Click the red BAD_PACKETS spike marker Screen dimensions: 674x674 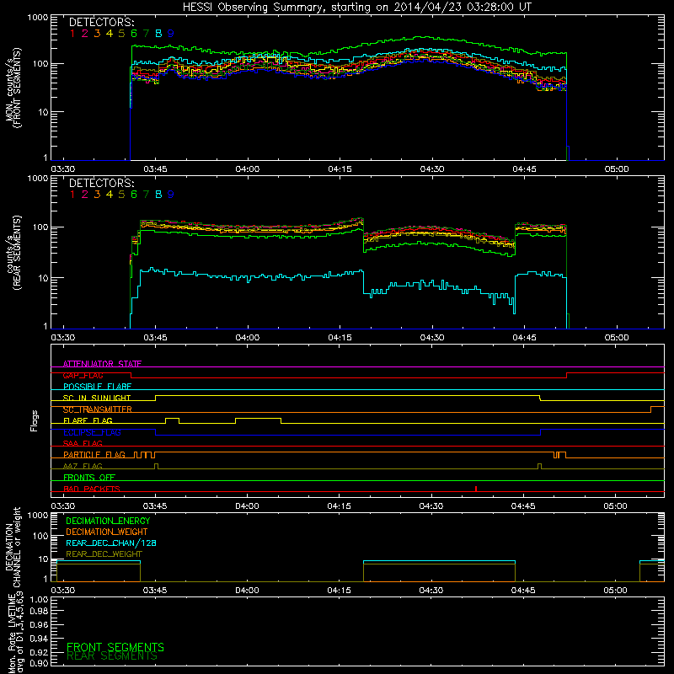coord(476,489)
